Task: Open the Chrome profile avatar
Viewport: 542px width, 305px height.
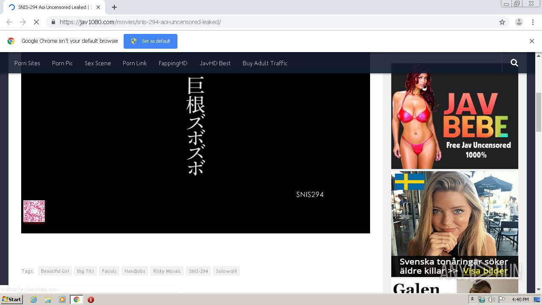Action: 519,22
